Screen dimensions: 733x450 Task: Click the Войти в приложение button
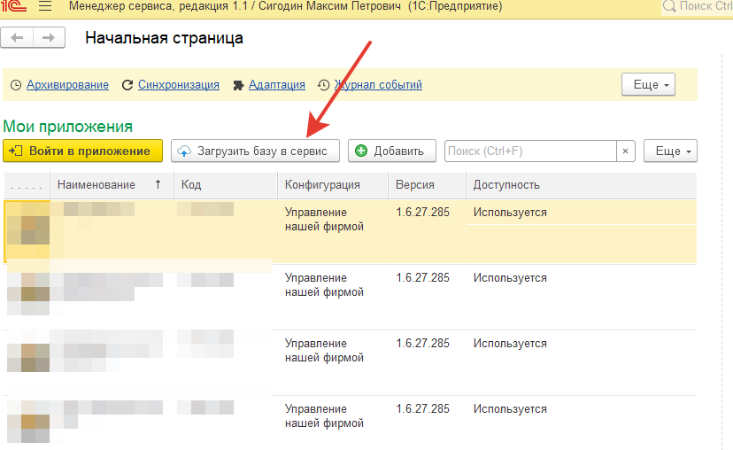[82, 151]
